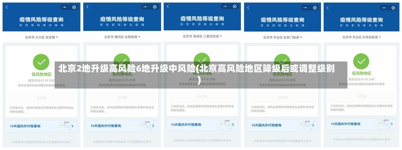402x150 pixels.
Task: Click 疫情风险等级查询 title on 丰台区 右安门街道 screen
Action: click(282, 20)
